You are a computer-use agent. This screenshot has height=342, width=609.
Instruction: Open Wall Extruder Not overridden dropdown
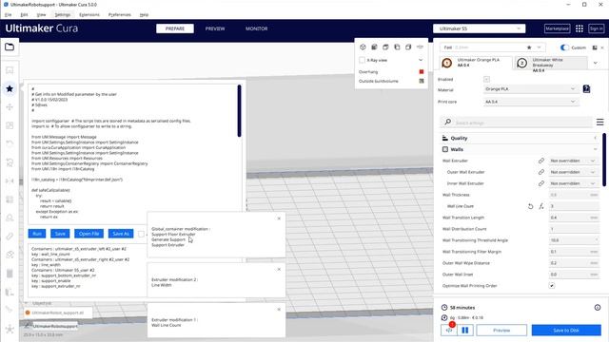pos(573,161)
